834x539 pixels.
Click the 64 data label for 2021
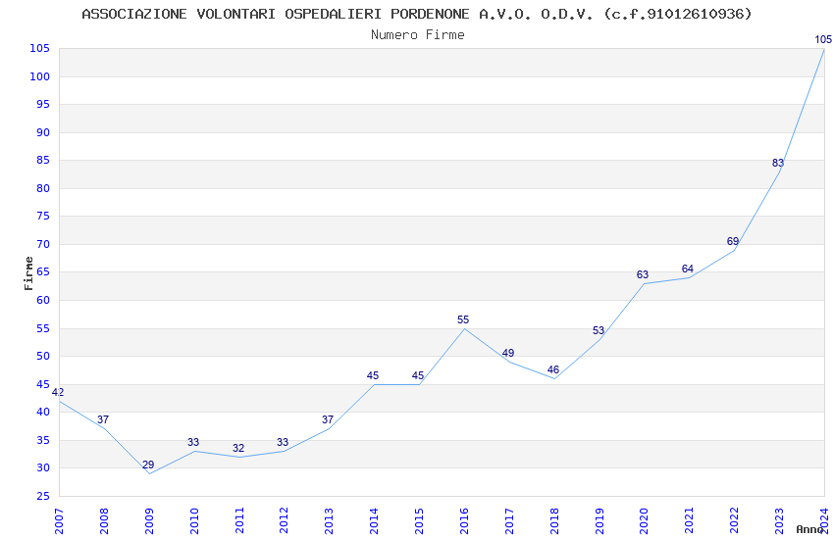click(x=687, y=269)
